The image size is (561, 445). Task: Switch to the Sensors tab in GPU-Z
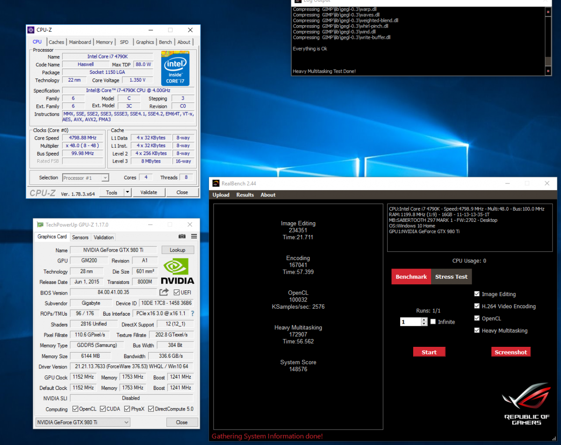[80, 237]
